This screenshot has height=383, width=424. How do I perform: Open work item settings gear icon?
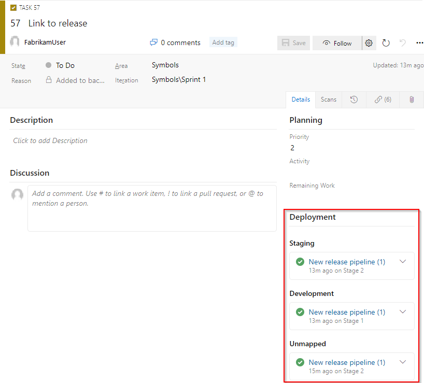(x=369, y=43)
